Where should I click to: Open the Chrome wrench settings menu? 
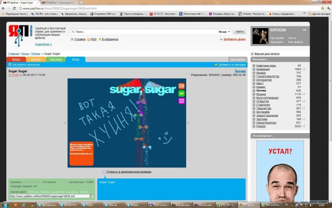click(328, 8)
